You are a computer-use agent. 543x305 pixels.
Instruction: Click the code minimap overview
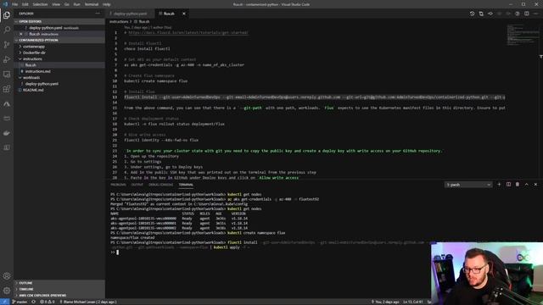[x=523, y=35]
